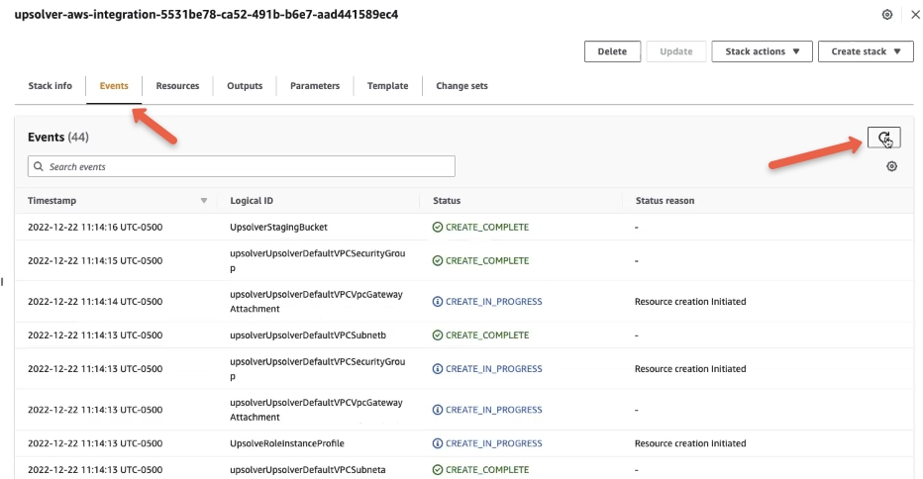923x479 pixels.
Task: Click UpsolveRoleInstanceProfile CREATE_IN_PROGRESS info icon
Action: pyautogui.click(x=437, y=443)
